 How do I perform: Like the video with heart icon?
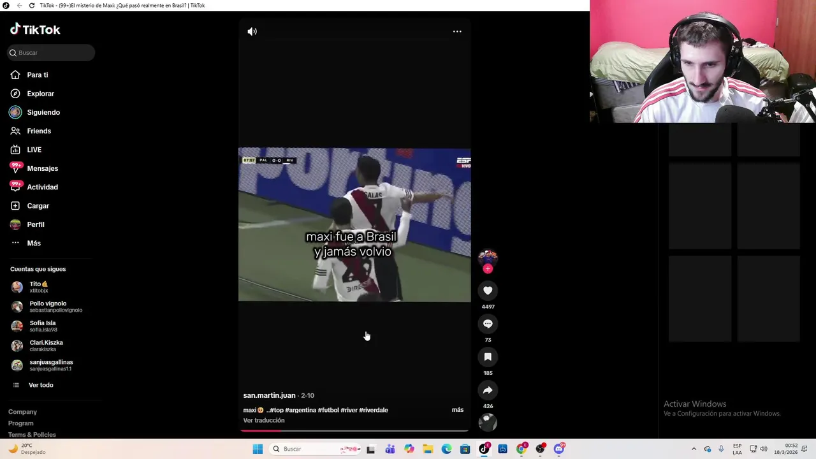(488, 291)
